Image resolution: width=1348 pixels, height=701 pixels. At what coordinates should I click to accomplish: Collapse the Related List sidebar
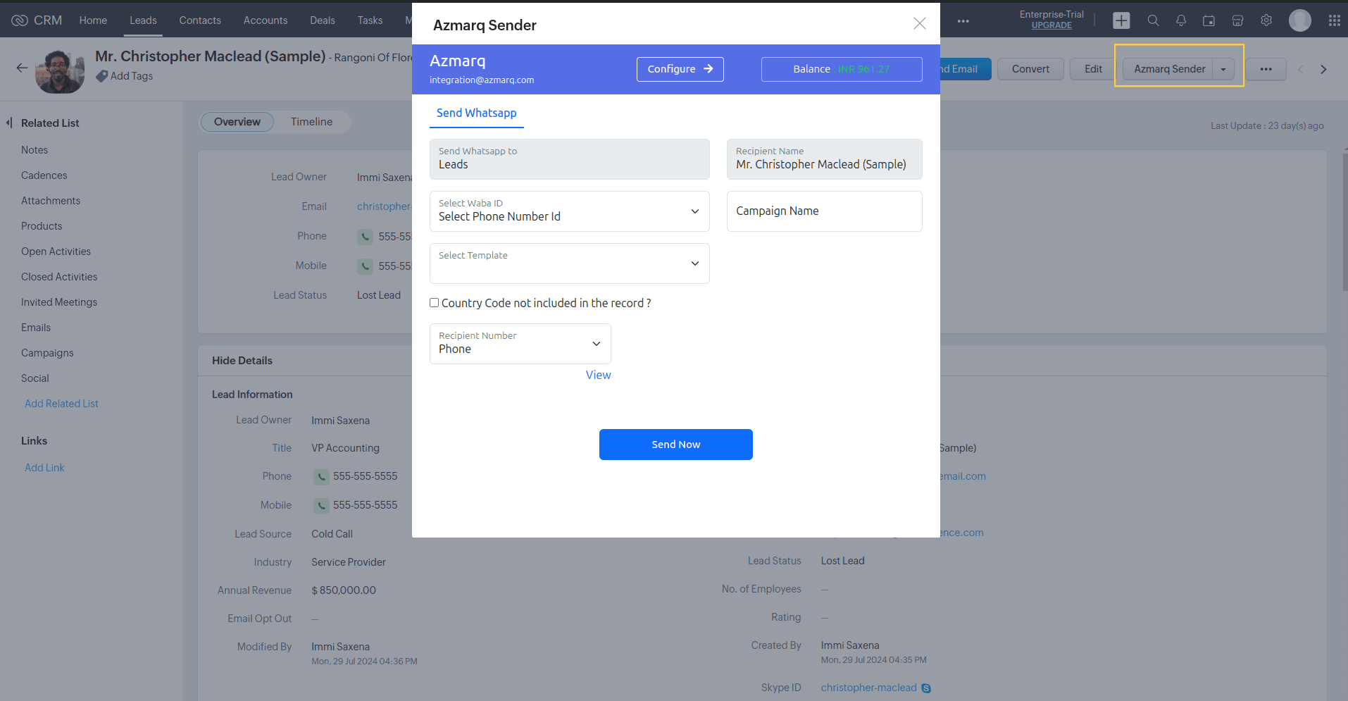(9, 123)
